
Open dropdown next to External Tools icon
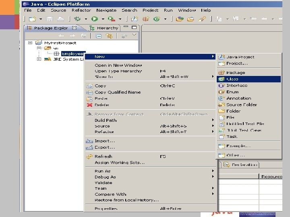120,19
